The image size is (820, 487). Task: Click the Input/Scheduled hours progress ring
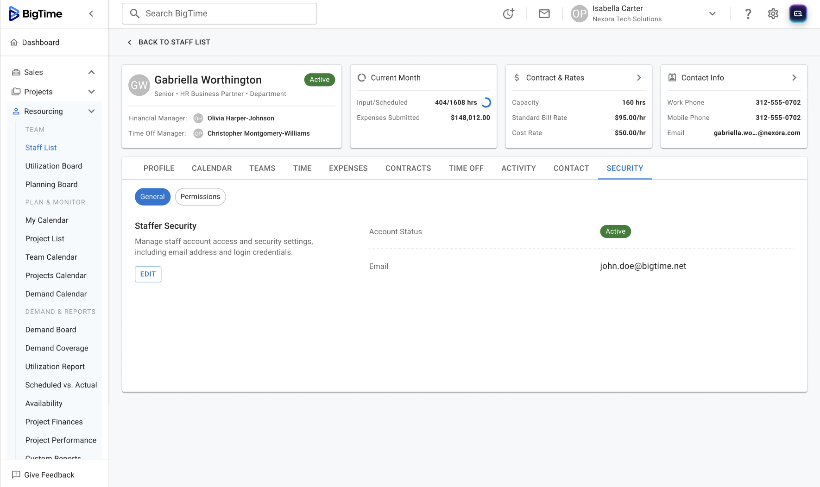click(486, 102)
